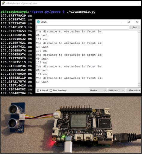The image size is (142, 154).
Task: Enable the Show timestamp checkbox
Action: pyautogui.click(x=51, y=90)
